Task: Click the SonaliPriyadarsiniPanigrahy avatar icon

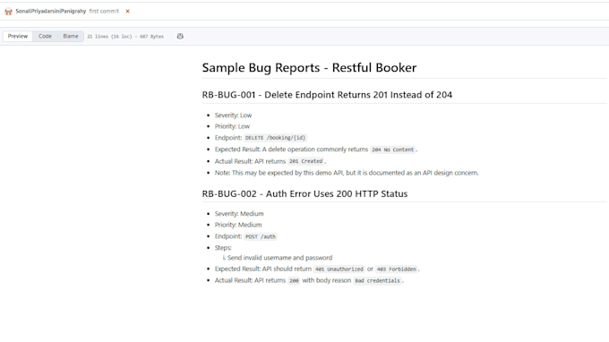Action: (x=8, y=12)
